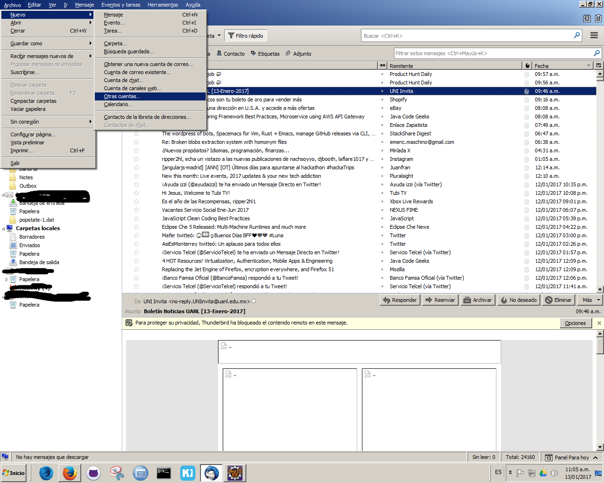The height and width of the screenshot is (483, 604).
Task: Toggle junk status on eBay message
Action: 527,108
